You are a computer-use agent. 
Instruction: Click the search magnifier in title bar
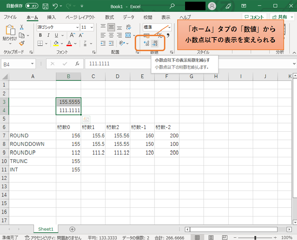click(x=172, y=6)
